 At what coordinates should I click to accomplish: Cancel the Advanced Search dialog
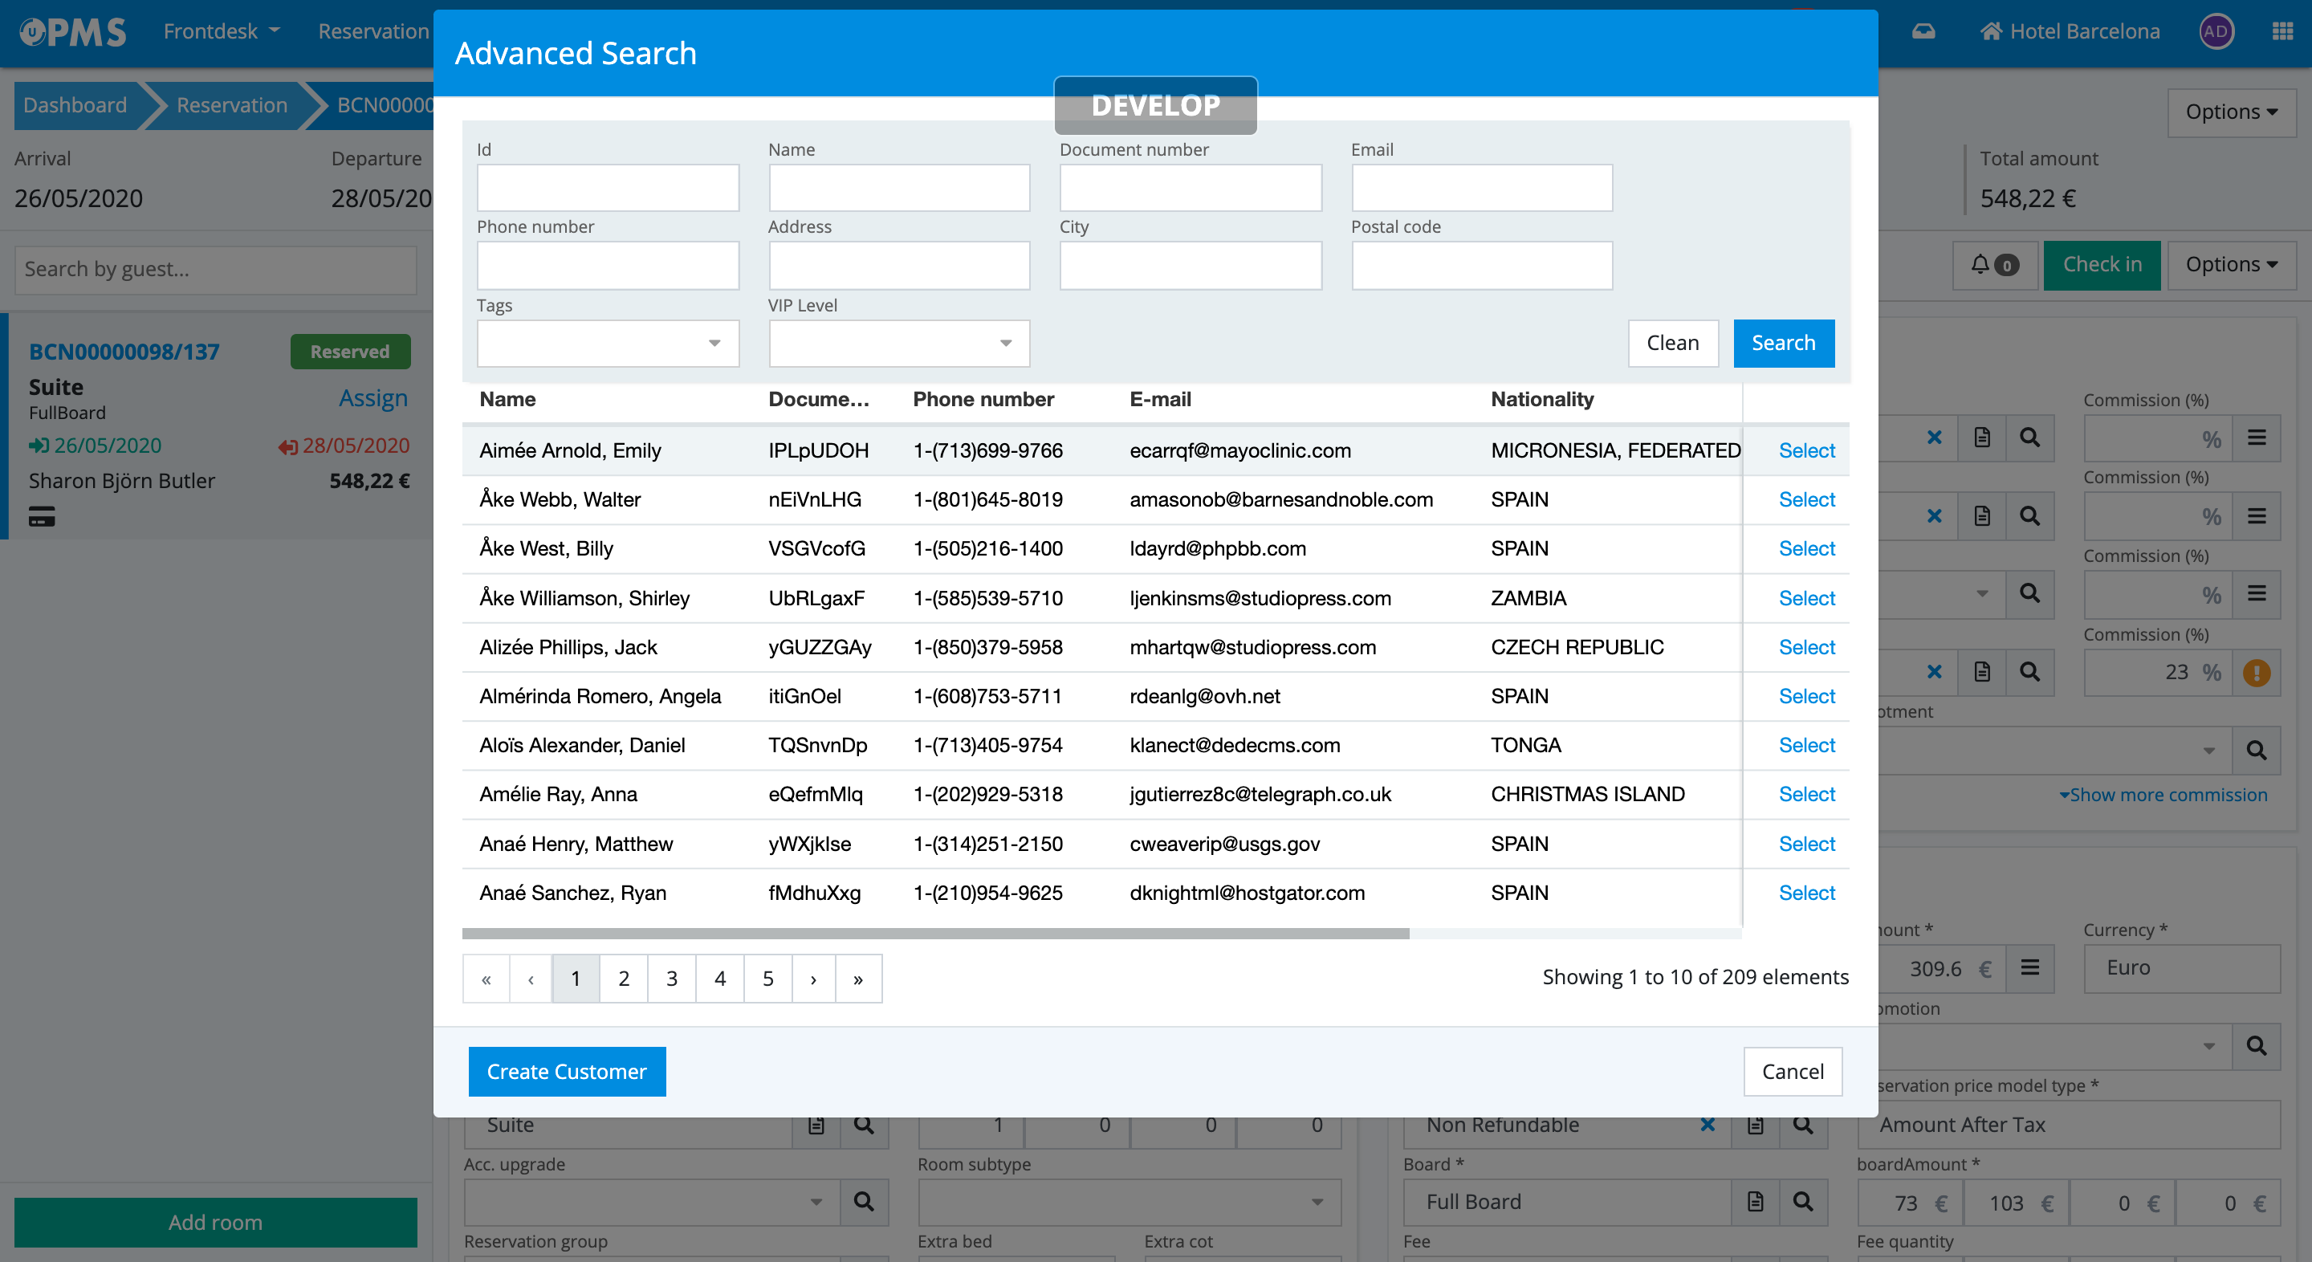(1792, 1072)
